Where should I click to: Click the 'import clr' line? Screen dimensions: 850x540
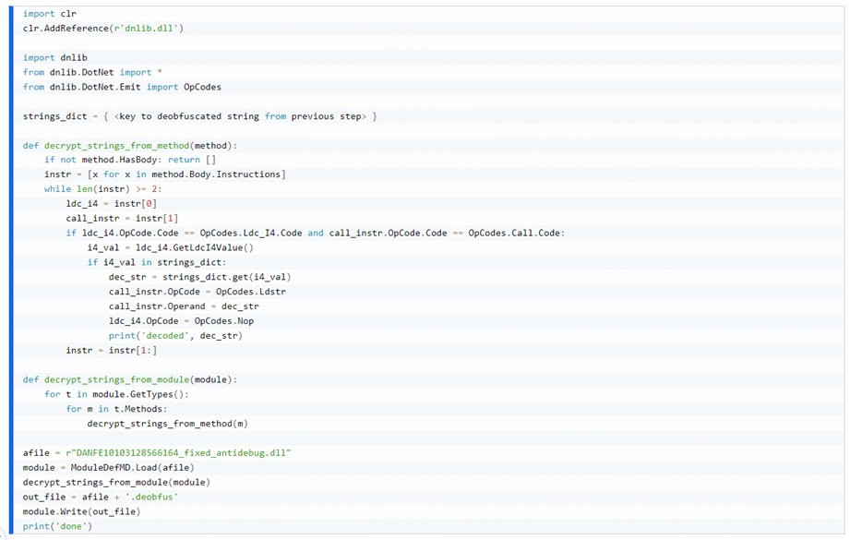click(50, 14)
